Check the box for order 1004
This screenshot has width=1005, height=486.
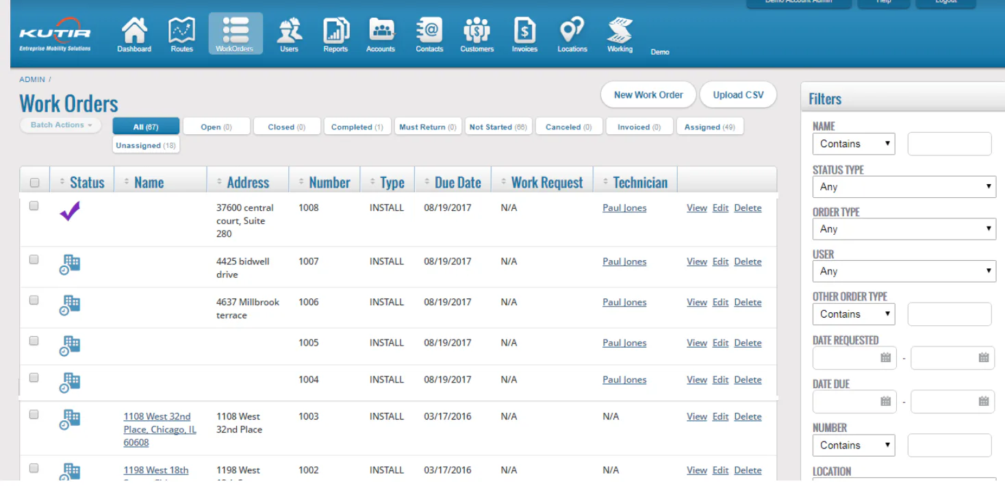pyautogui.click(x=34, y=377)
